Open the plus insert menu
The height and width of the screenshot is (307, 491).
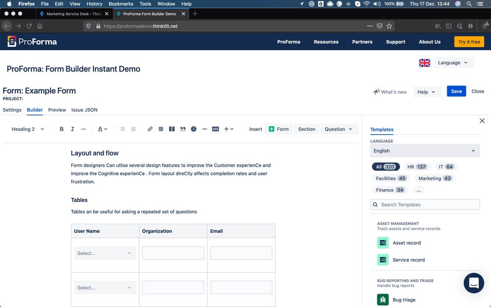(x=229, y=129)
